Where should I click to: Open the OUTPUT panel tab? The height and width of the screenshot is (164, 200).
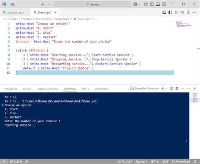28,89
